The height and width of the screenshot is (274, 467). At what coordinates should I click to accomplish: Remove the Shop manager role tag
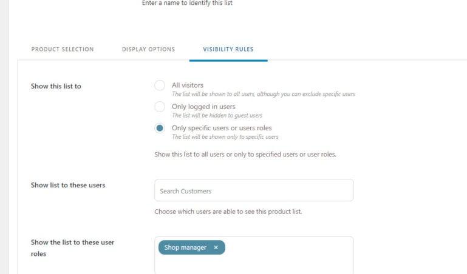click(216, 247)
